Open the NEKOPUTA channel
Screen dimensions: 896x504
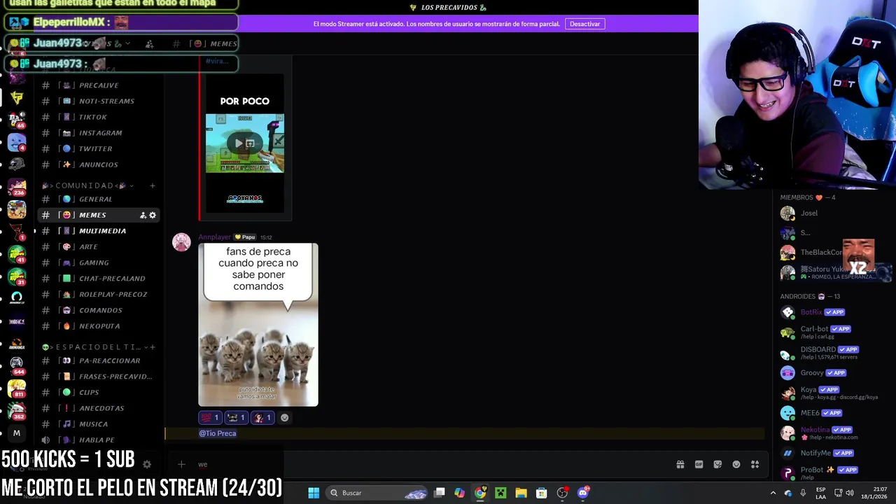tap(99, 326)
